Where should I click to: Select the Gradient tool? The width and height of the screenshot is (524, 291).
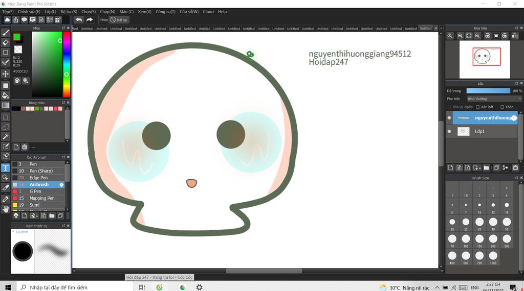[x=5, y=106]
